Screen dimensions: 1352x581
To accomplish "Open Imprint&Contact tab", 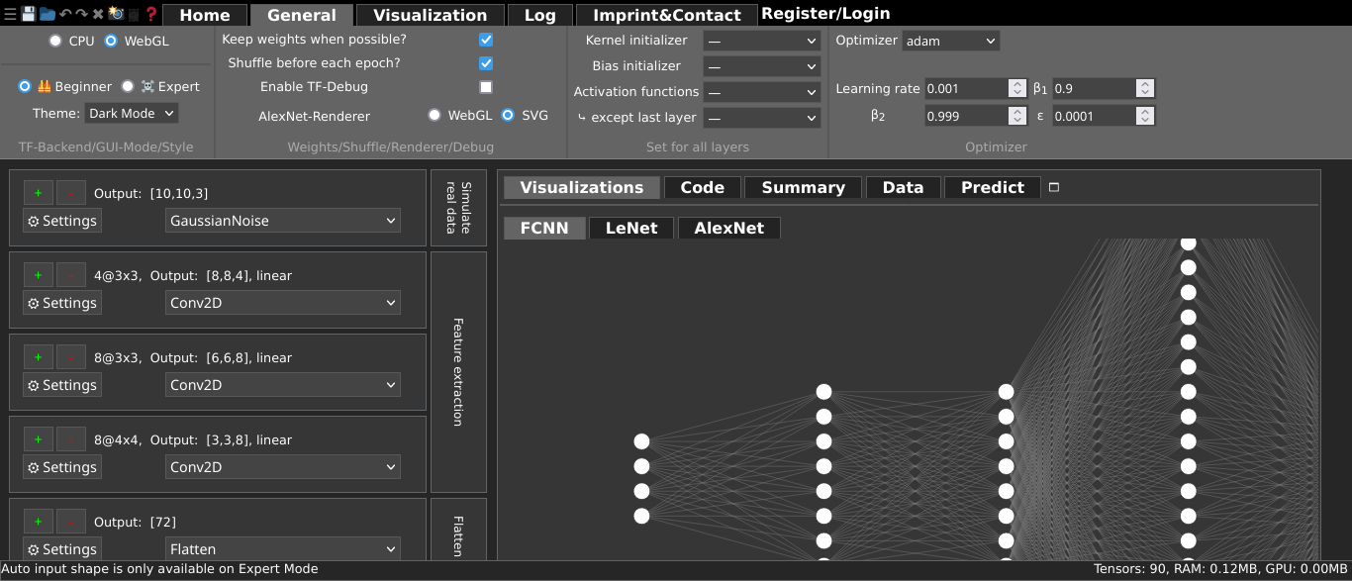I will tap(667, 15).
